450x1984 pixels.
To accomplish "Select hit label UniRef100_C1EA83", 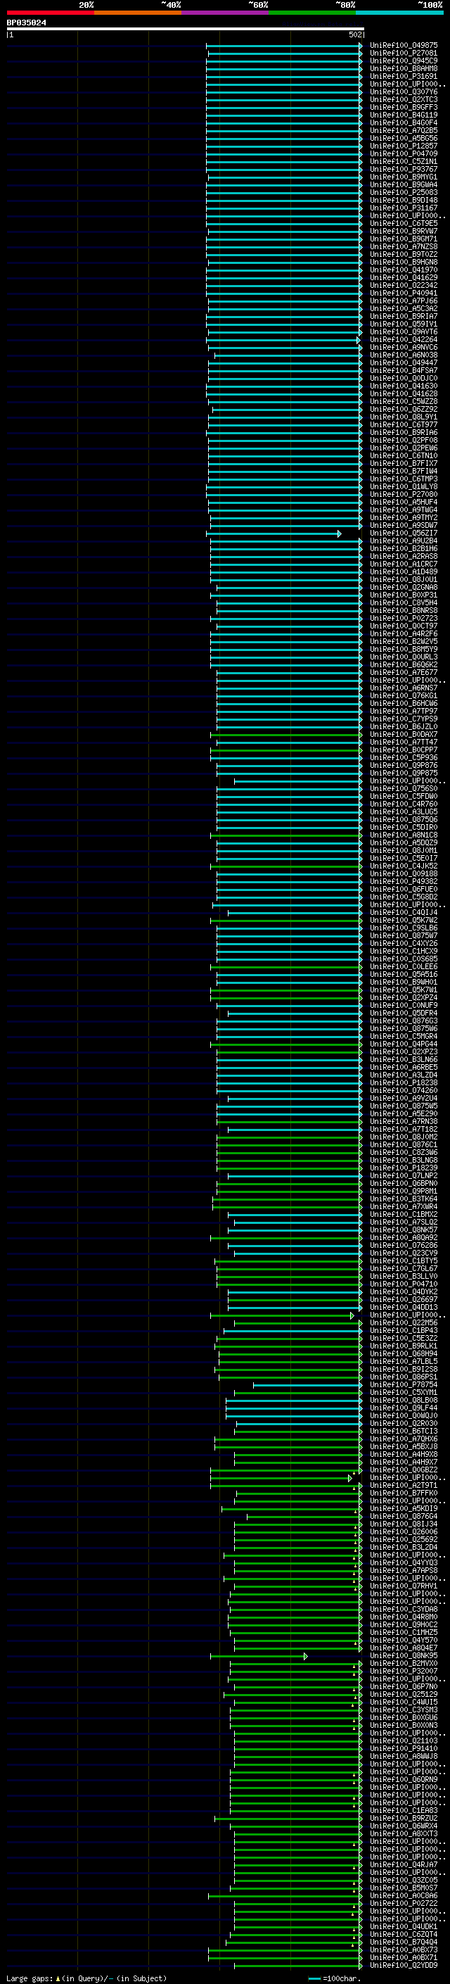I will [x=404, y=1811].
